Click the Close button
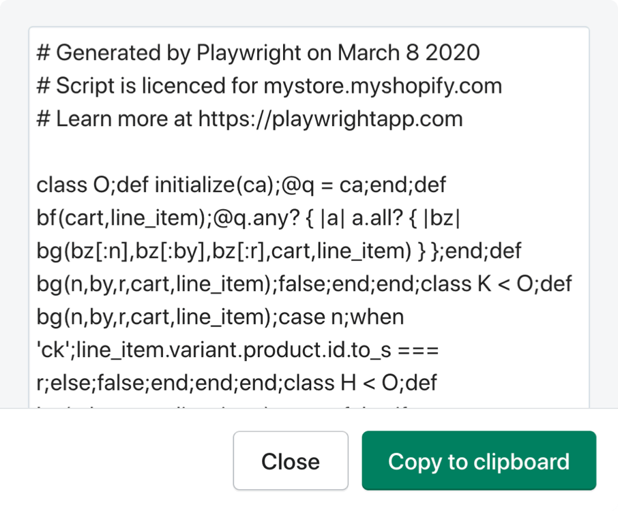This screenshot has width=618, height=511. (x=291, y=461)
